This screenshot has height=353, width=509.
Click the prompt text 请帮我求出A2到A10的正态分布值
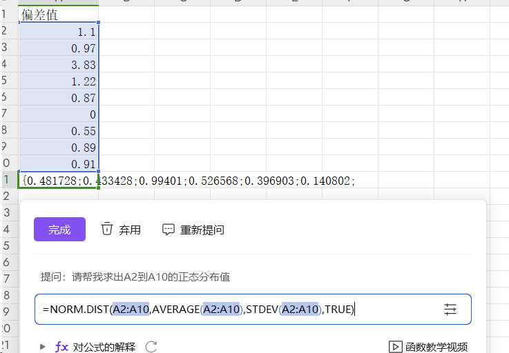[151, 277]
